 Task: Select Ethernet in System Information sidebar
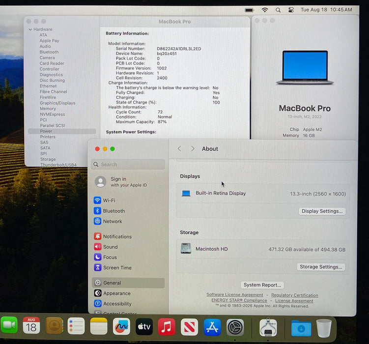click(x=48, y=86)
